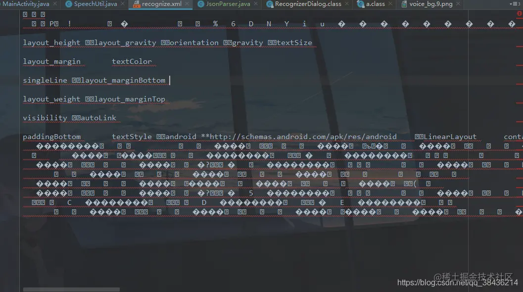523x292 pixels.
Task: Open the a.class tab
Action: [375, 4]
